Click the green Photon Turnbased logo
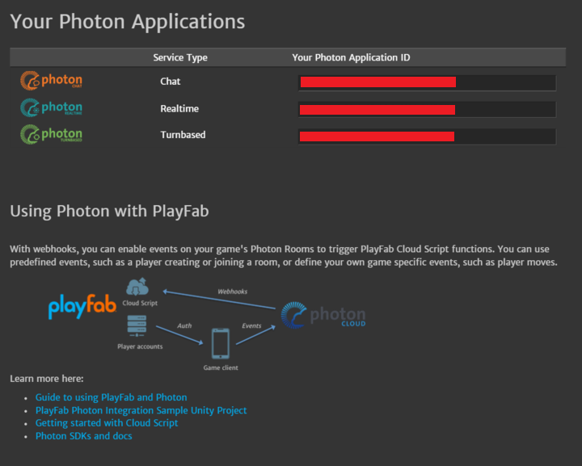The width and height of the screenshot is (582, 466). tap(51, 134)
